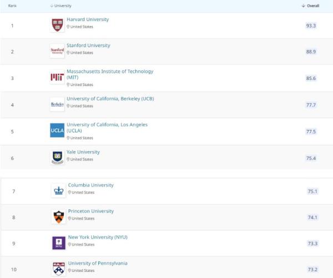This screenshot has width=333, height=278.
Task: Click Harvard's 93.3 overall score
Action: coord(311,26)
